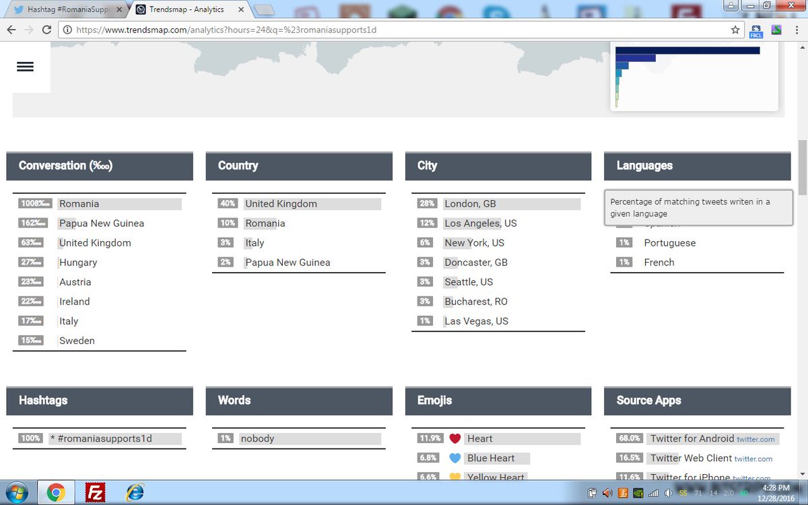Click Sweden in the Conversation list
Image resolution: width=808 pixels, height=505 pixels.
[x=77, y=340]
